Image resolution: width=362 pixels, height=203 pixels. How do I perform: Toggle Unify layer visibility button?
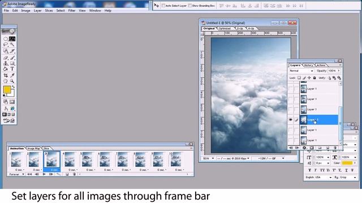point(334,78)
